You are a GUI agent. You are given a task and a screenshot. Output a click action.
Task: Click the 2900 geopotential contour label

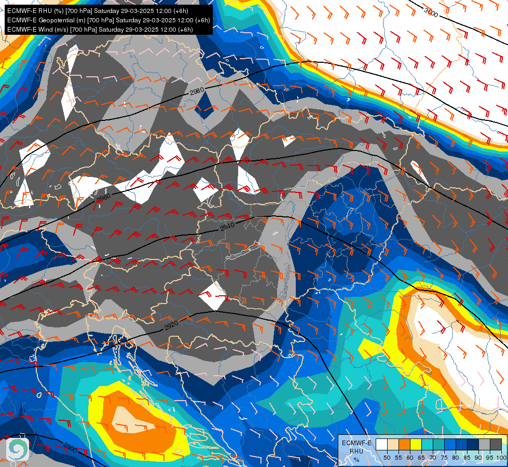(70, 448)
